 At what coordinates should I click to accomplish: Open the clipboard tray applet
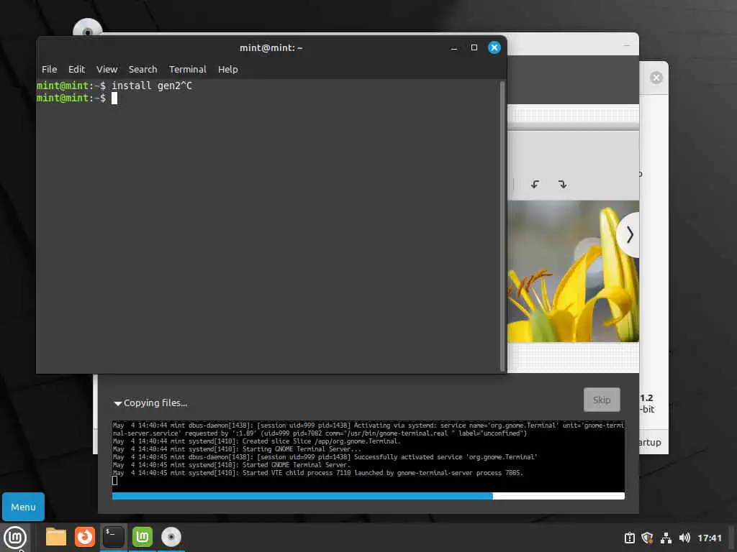coord(629,538)
